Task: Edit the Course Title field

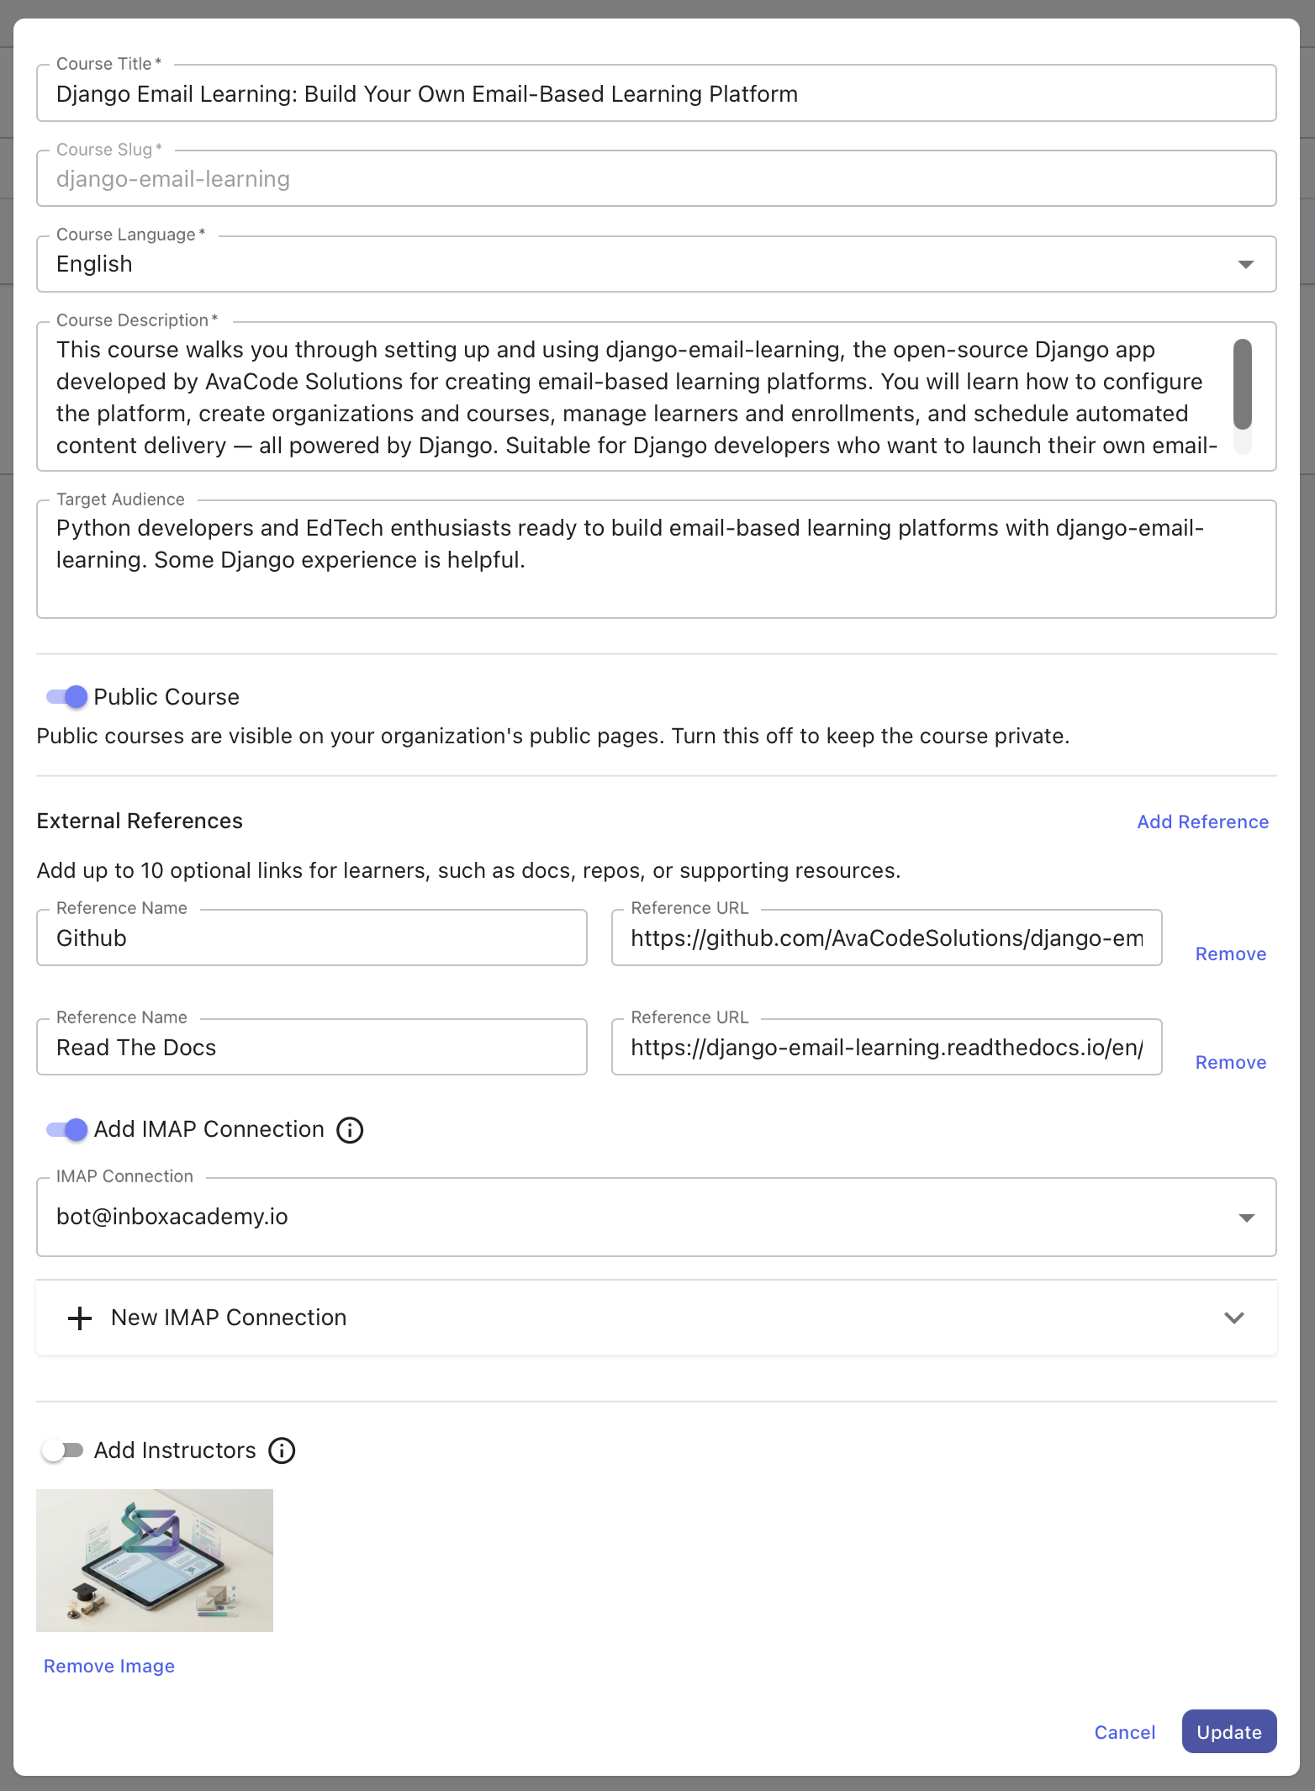Action: 657,93
